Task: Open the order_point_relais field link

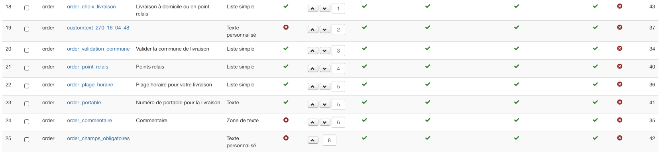Action: (88, 67)
